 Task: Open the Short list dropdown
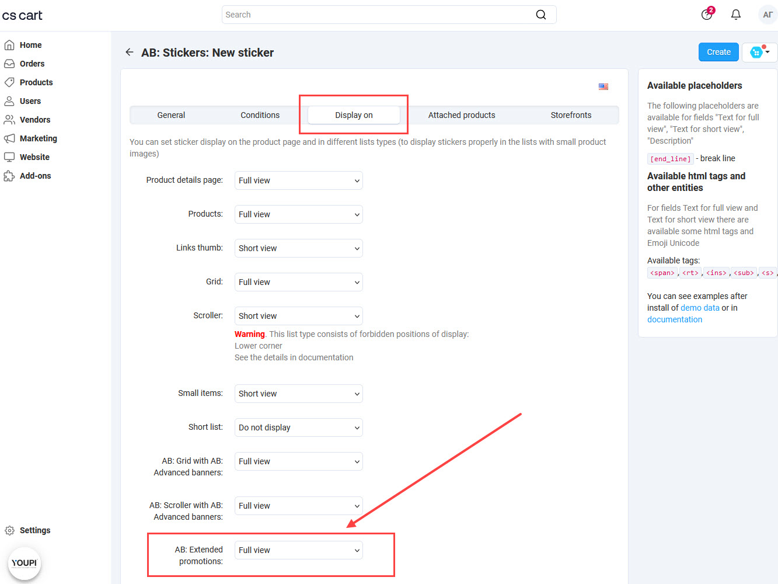(298, 427)
